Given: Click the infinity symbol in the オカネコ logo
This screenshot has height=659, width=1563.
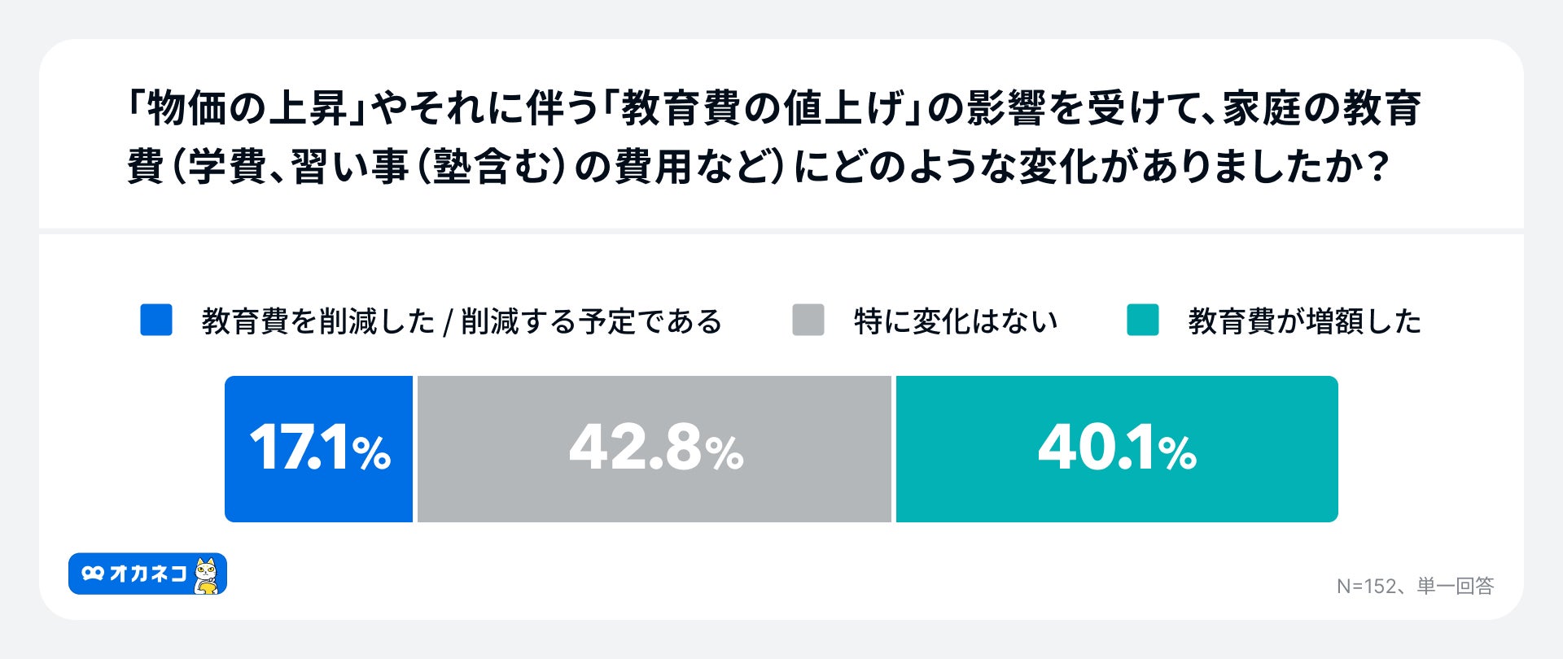Looking at the screenshot, I should (93, 574).
